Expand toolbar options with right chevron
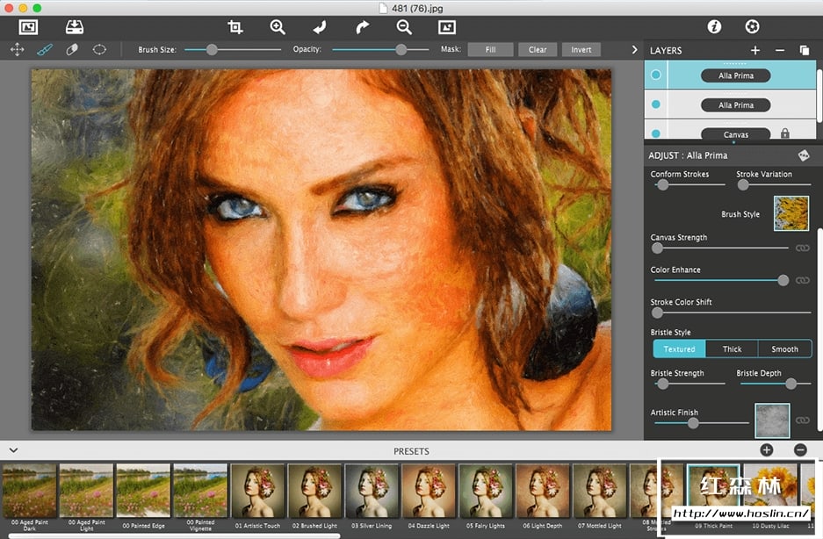This screenshot has height=539, width=823. [x=634, y=50]
